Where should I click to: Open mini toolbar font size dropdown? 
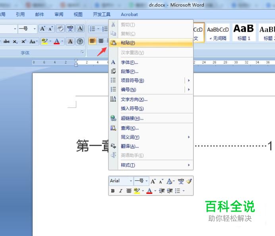[147, 181]
